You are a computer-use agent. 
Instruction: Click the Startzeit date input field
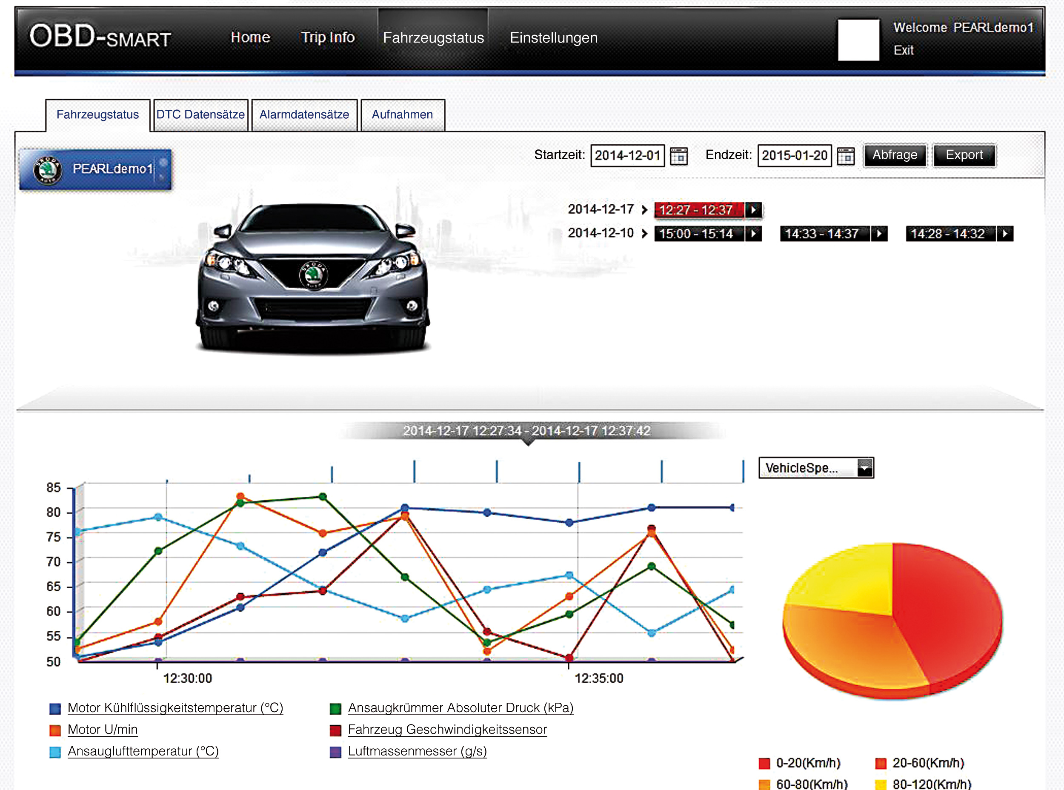coord(627,155)
